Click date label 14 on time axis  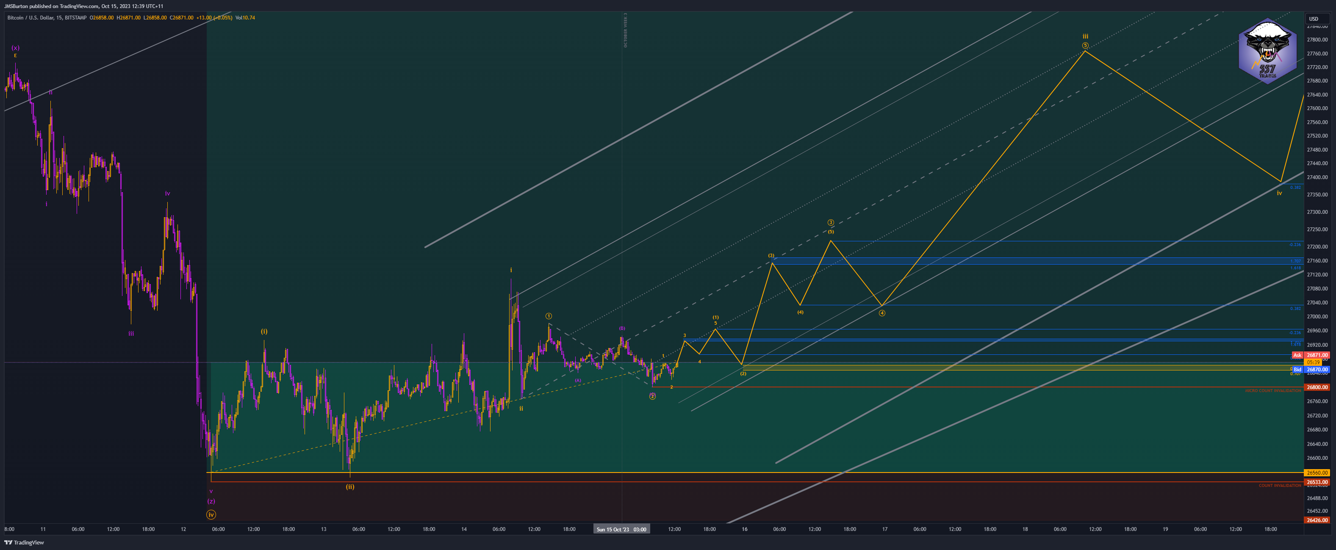464,529
